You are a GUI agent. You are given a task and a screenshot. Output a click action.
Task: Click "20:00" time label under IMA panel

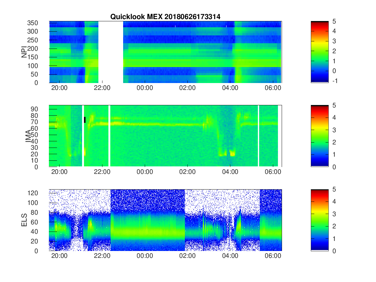click(60, 172)
